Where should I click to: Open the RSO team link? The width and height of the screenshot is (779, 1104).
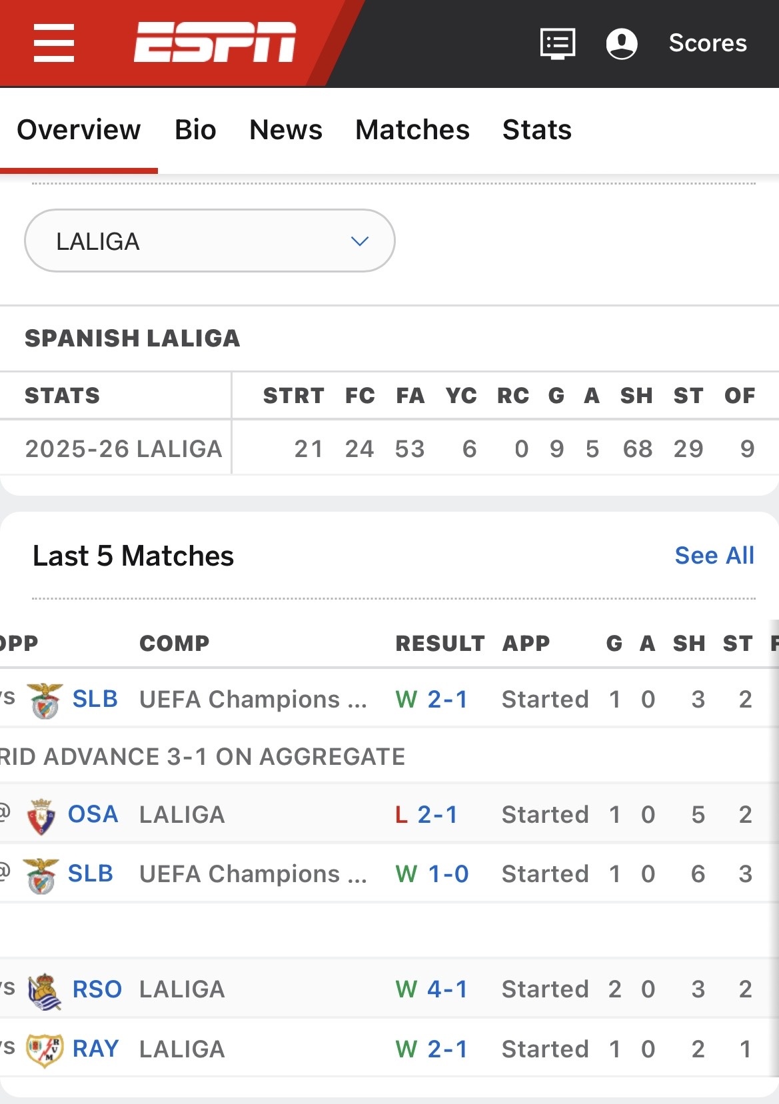(x=97, y=989)
